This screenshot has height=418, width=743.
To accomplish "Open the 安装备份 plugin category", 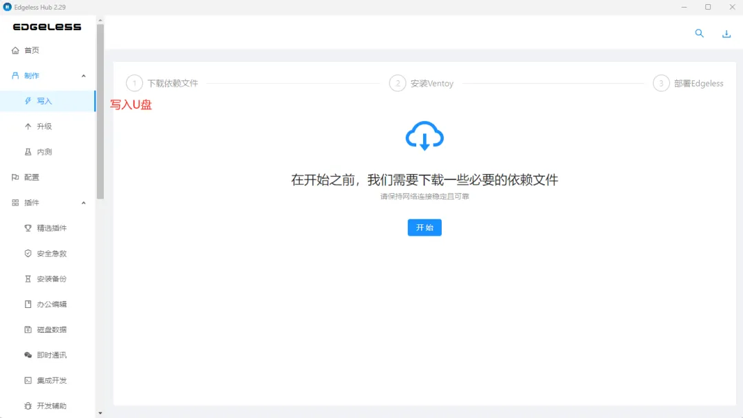I will pos(47,279).
